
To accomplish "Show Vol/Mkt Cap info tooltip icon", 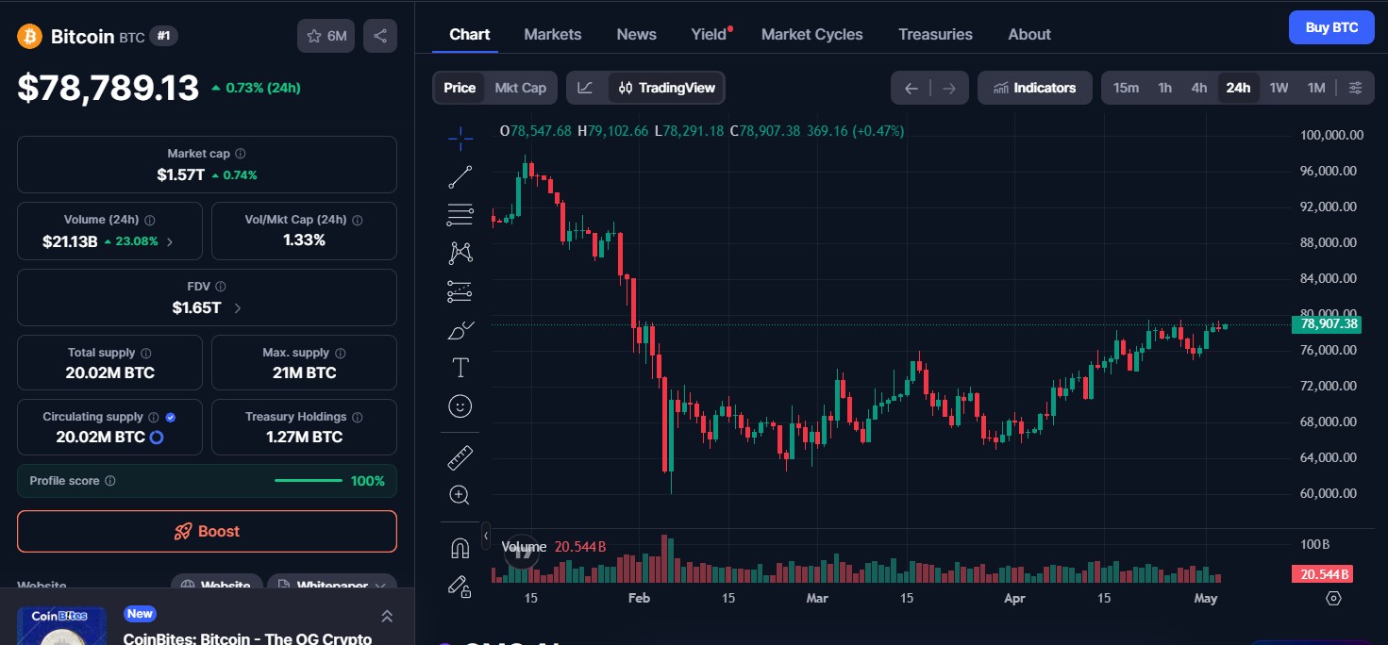I will click(x=357, y=220).
